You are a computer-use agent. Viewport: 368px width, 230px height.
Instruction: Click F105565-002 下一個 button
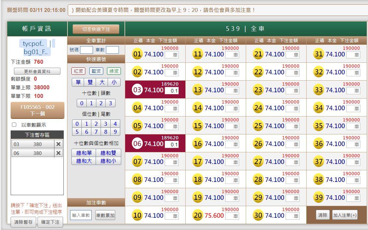point(38,110)
